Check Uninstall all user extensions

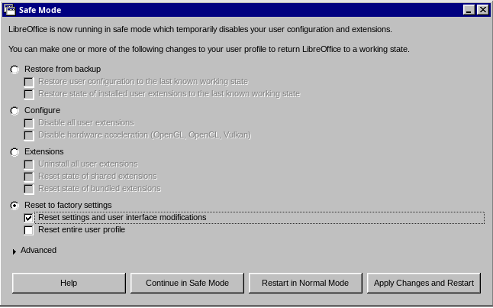28,164
